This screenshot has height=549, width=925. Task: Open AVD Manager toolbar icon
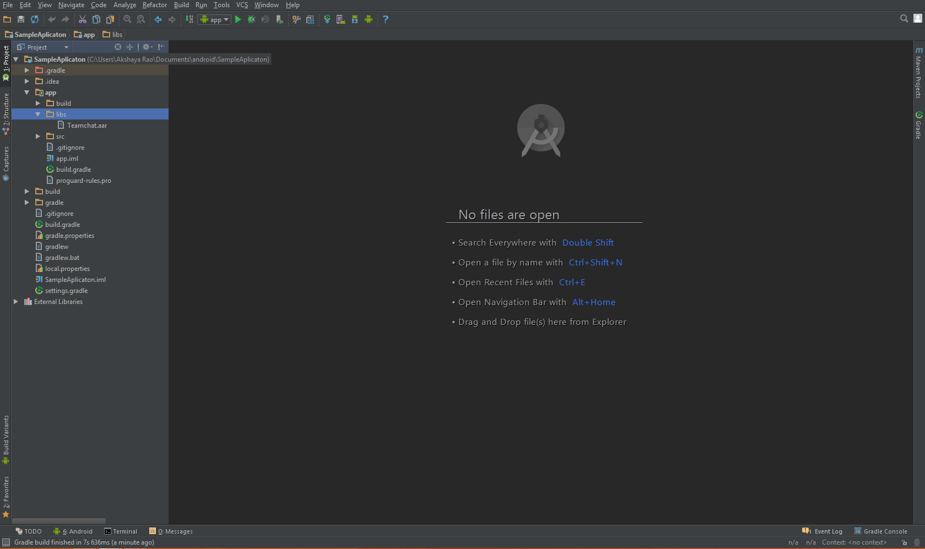[341, 19]
